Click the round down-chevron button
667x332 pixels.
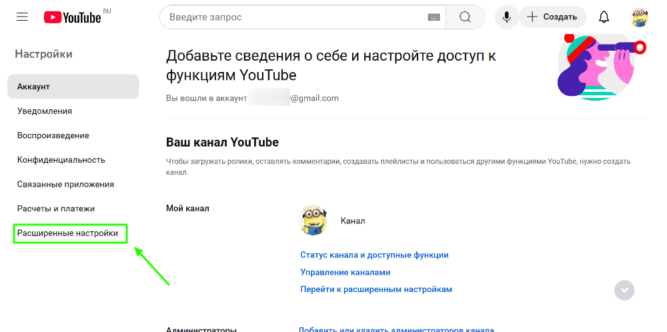coord(624,291)
